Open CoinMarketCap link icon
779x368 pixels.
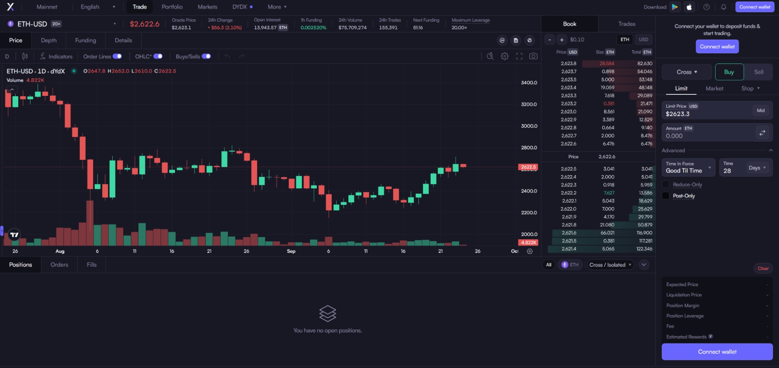point(502,40)
